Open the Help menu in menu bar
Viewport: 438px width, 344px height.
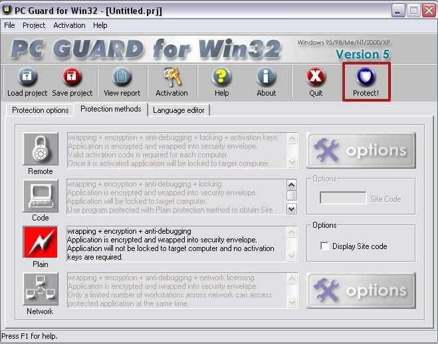(x=100, y=25)
